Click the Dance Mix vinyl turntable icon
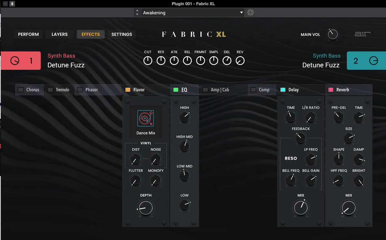Viewport: 386px width, 240px height. point(145,118)
